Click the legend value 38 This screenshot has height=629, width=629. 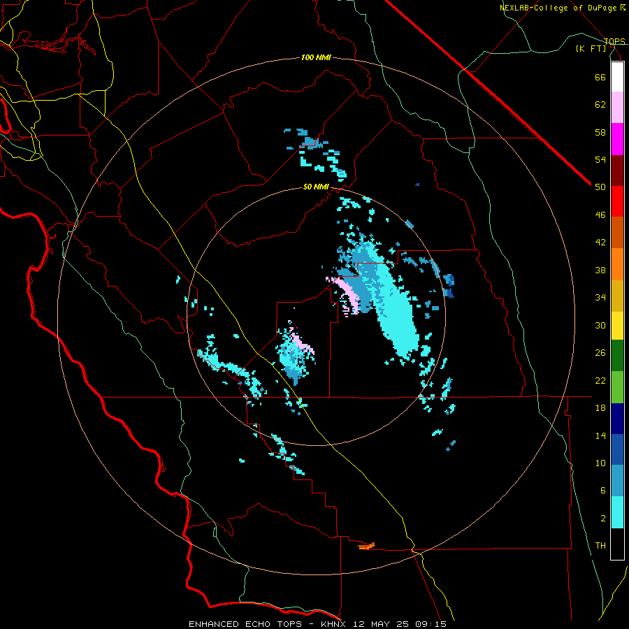click(600, 270)
